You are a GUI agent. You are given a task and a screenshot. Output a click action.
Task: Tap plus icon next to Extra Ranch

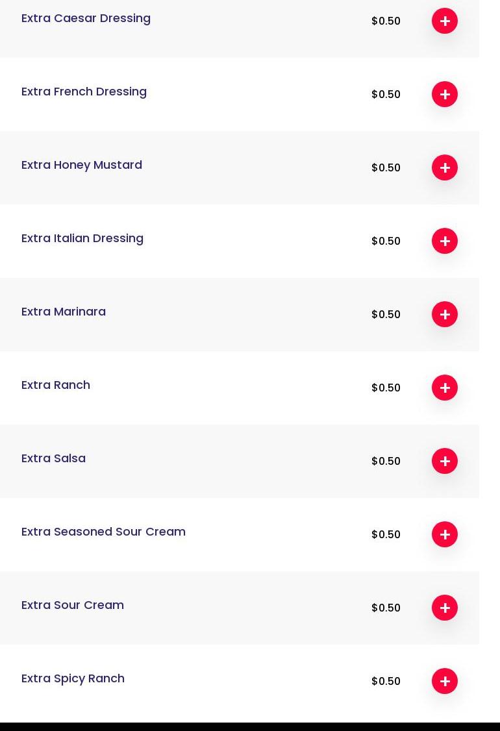(445, 388)
